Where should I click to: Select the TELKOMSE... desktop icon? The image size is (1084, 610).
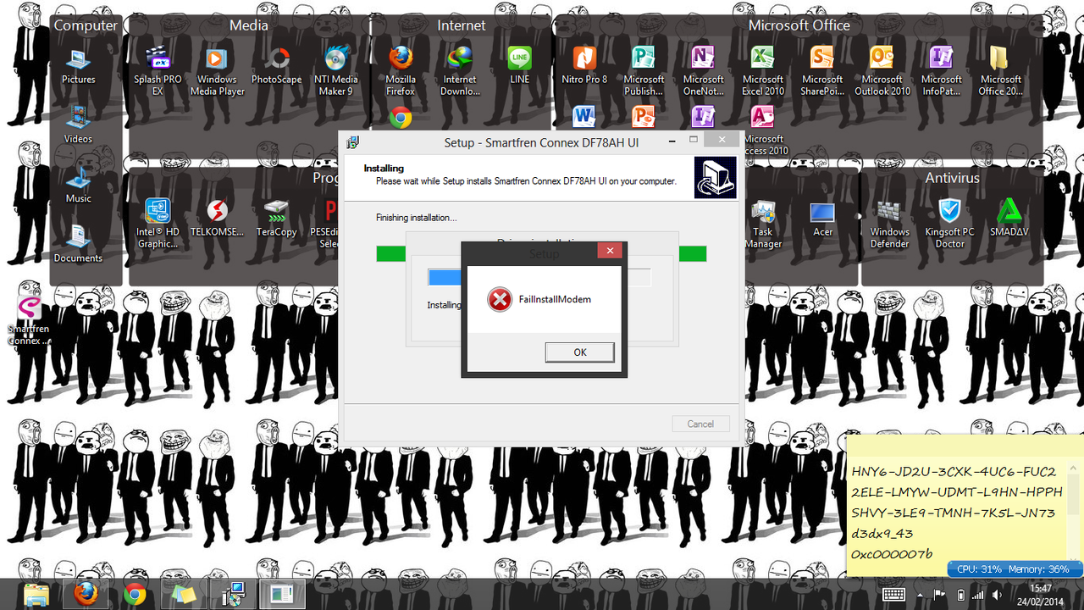point(217,219)
